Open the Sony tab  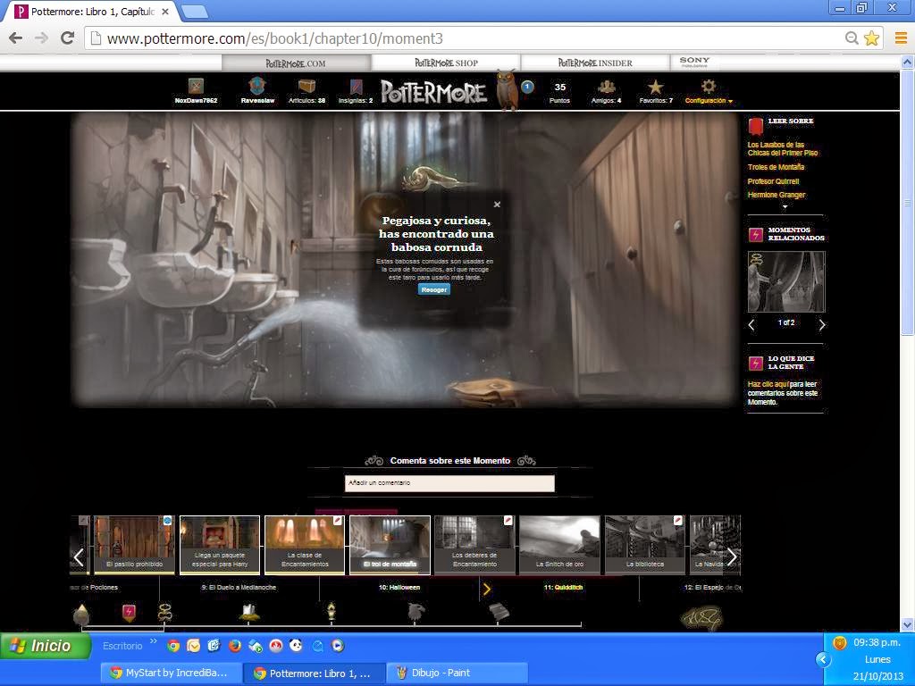tap(694, 62)
